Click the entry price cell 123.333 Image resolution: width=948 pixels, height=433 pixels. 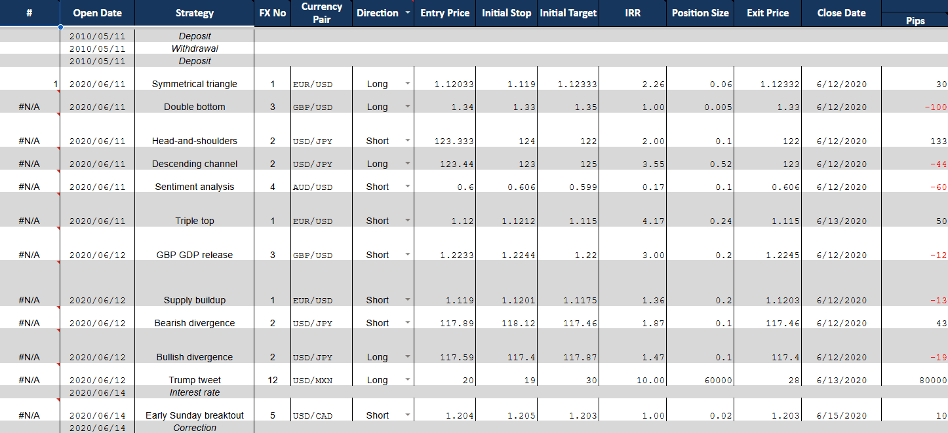pyautogui.click(x=445, y=130)
